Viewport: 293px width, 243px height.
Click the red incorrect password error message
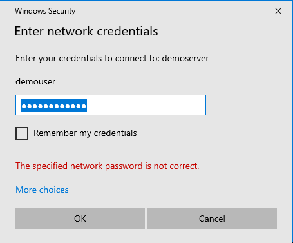click(x=108, y=166)
